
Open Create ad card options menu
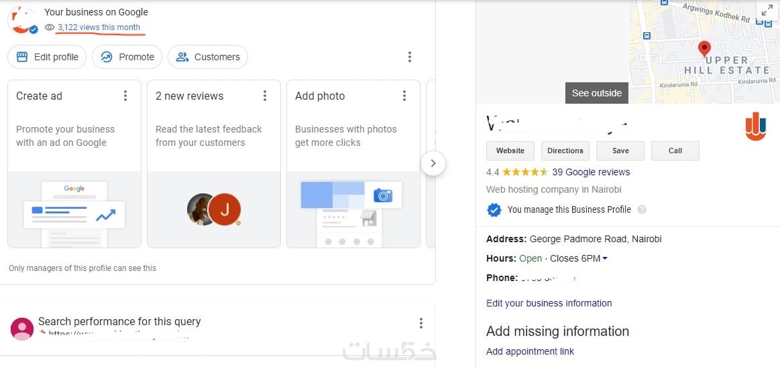click(x=125, y=96)
